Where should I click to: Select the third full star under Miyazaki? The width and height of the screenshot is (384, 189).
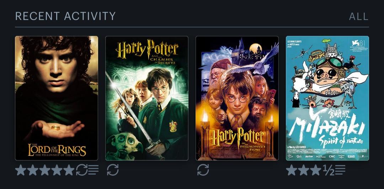point(316,170)
